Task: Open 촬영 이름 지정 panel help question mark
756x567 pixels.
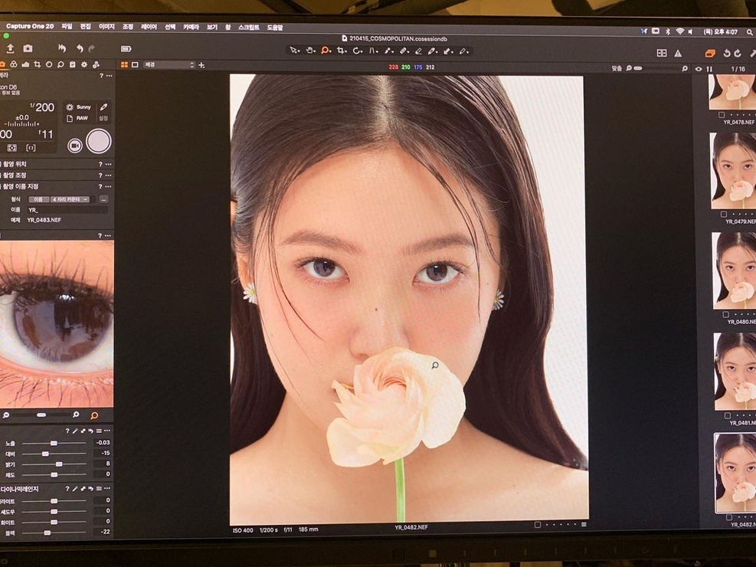Action: (101, 187)
